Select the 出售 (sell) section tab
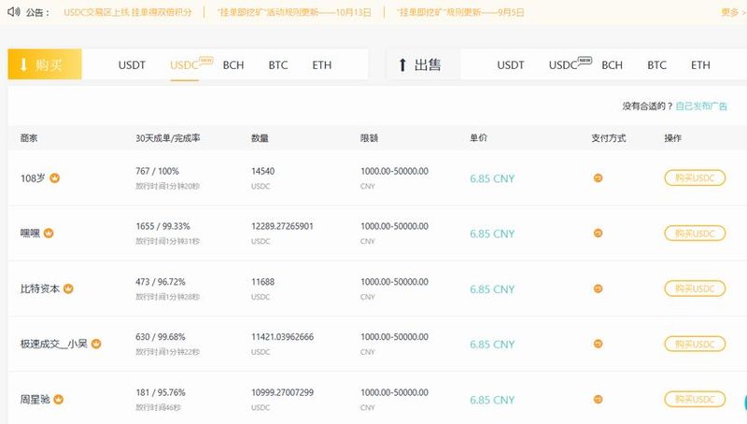747x424 pixels. [419, 64]
